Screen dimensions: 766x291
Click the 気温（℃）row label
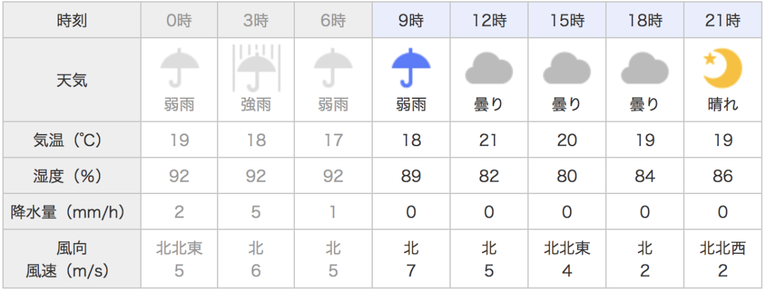coord(71,140)
